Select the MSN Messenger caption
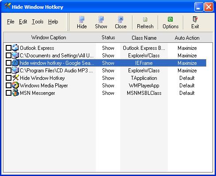The height and width of the screenshot is (176, 216). [x=38, y=93]
